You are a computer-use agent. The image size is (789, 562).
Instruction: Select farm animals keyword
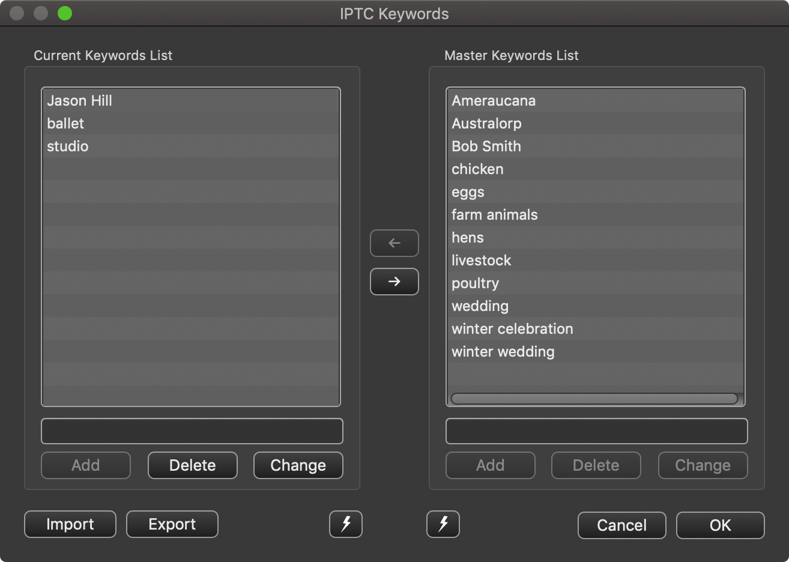coord(596,214)
